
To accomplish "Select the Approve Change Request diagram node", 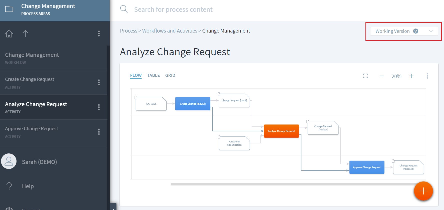I will pyautogui.click(x=367, y=167).
